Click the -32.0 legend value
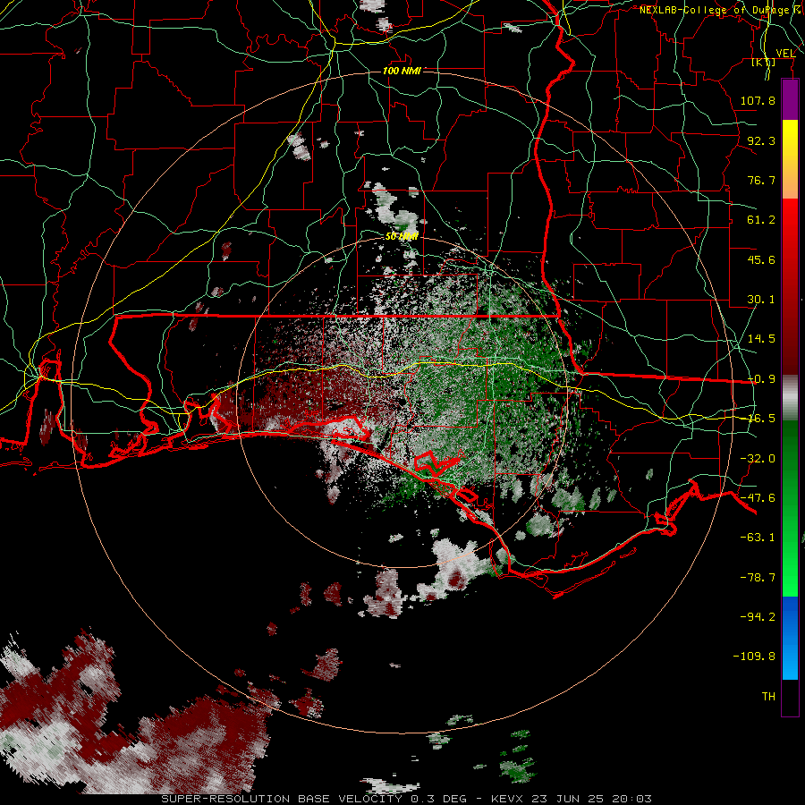This screenshot has width=805, height=805. click(x=758, y=459)
